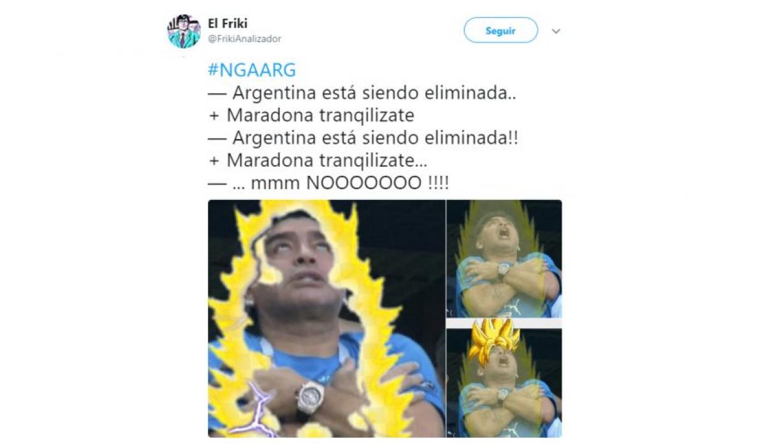
Task: Click the El Friki display name
Action: [228, 24]
